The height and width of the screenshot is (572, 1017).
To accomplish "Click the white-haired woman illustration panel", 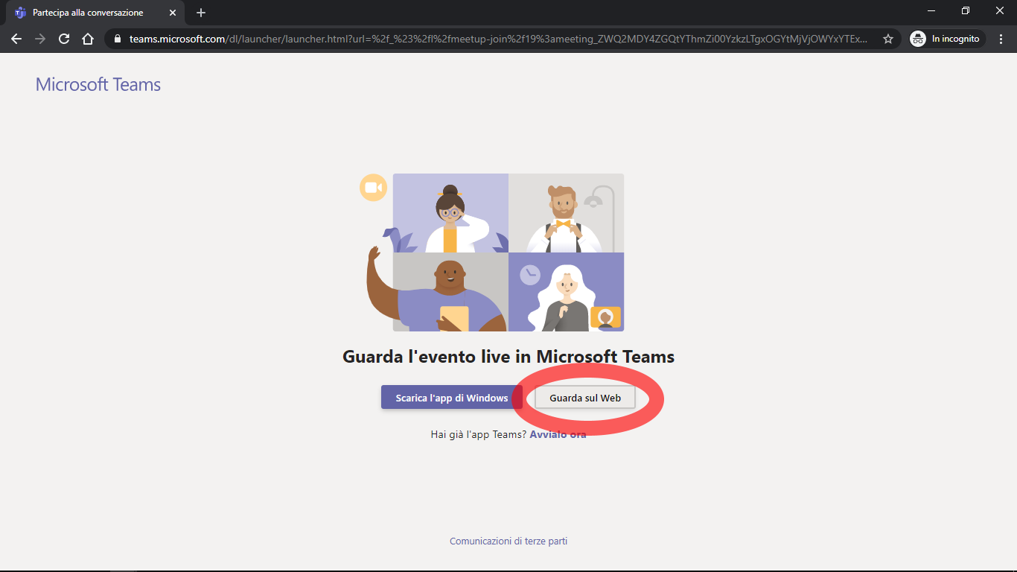I will point(566,292).
